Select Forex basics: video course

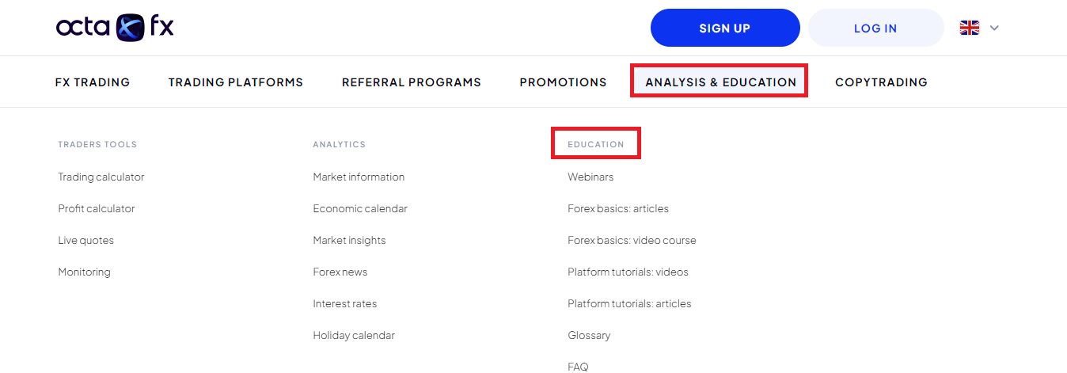point(632,241)
